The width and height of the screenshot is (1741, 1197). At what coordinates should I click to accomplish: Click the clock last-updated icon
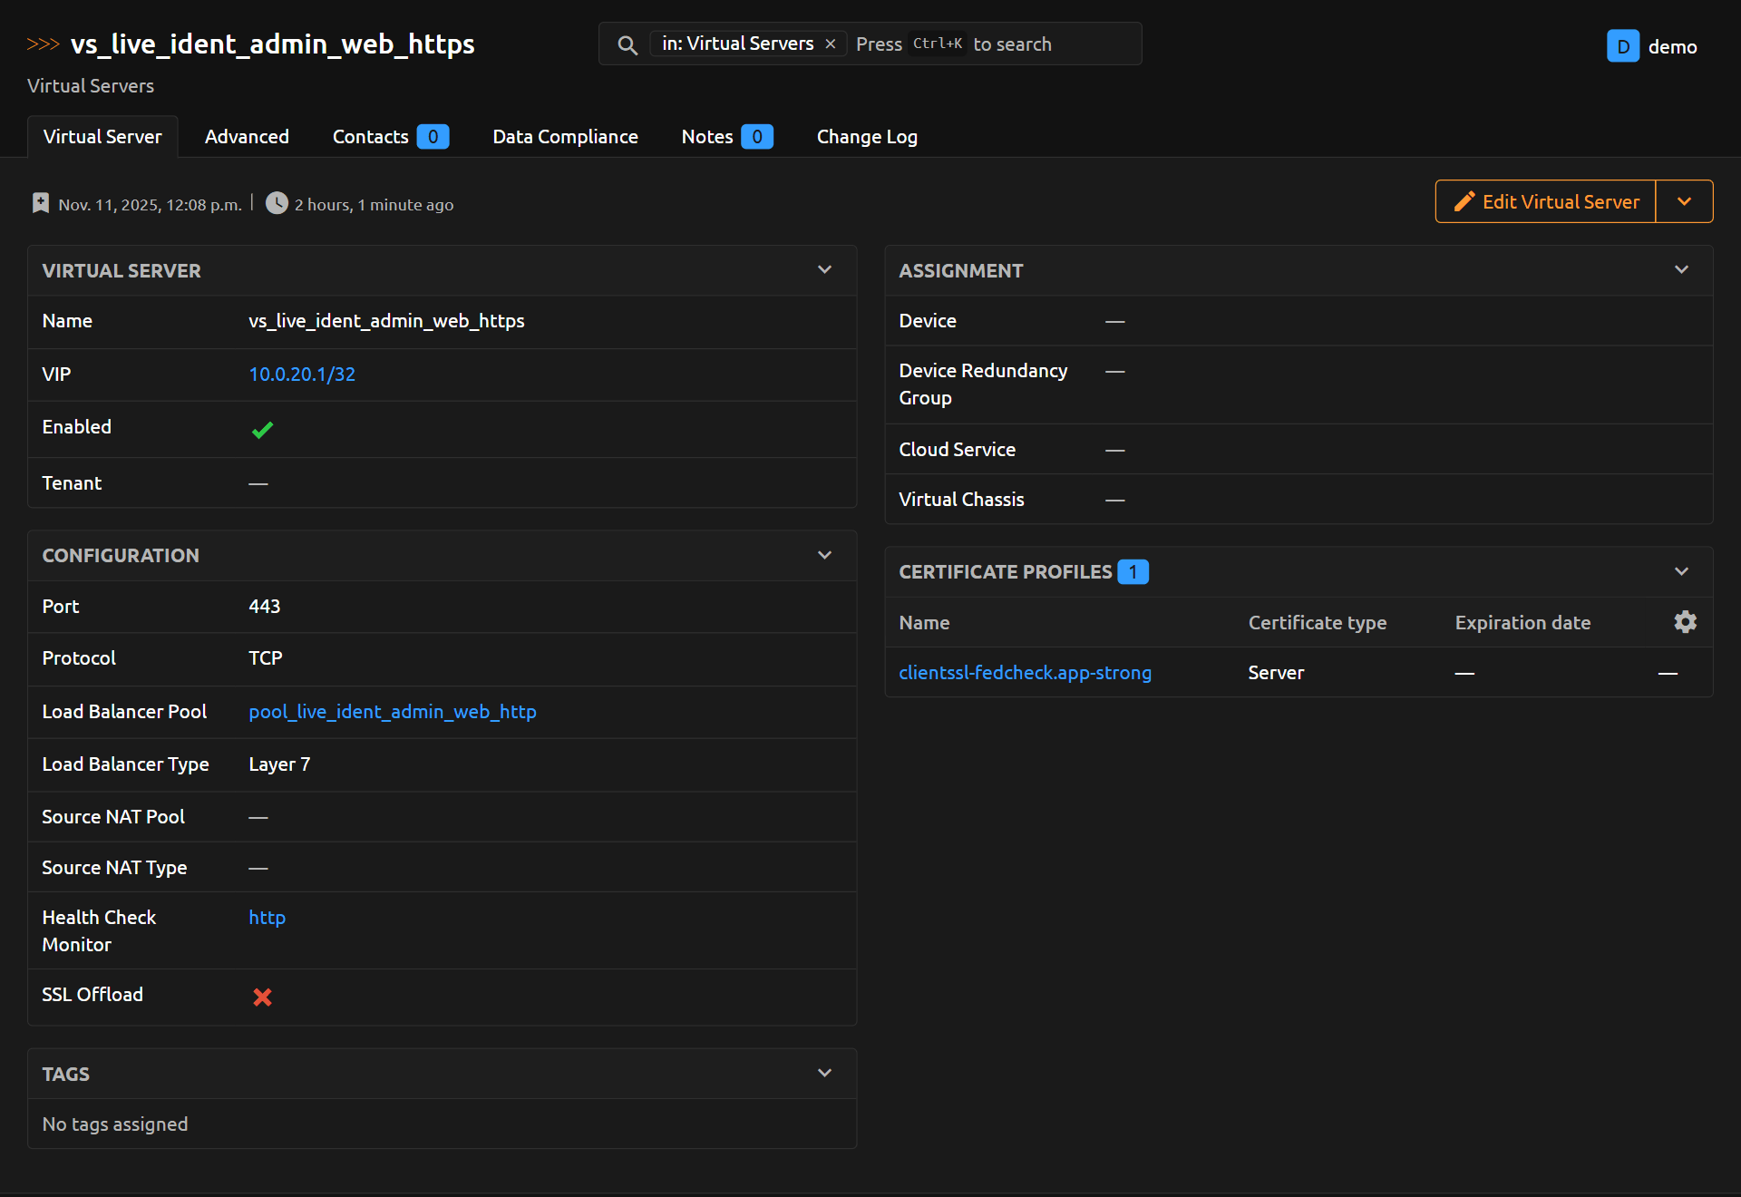click(x=277, y=203)
